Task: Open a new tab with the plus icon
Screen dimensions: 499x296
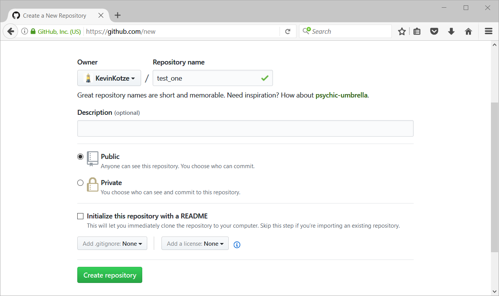Action: tap(118, 15)
